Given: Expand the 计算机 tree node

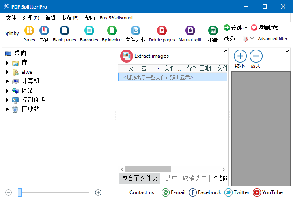Looking at the screenshot, I should tap(7, 81).
